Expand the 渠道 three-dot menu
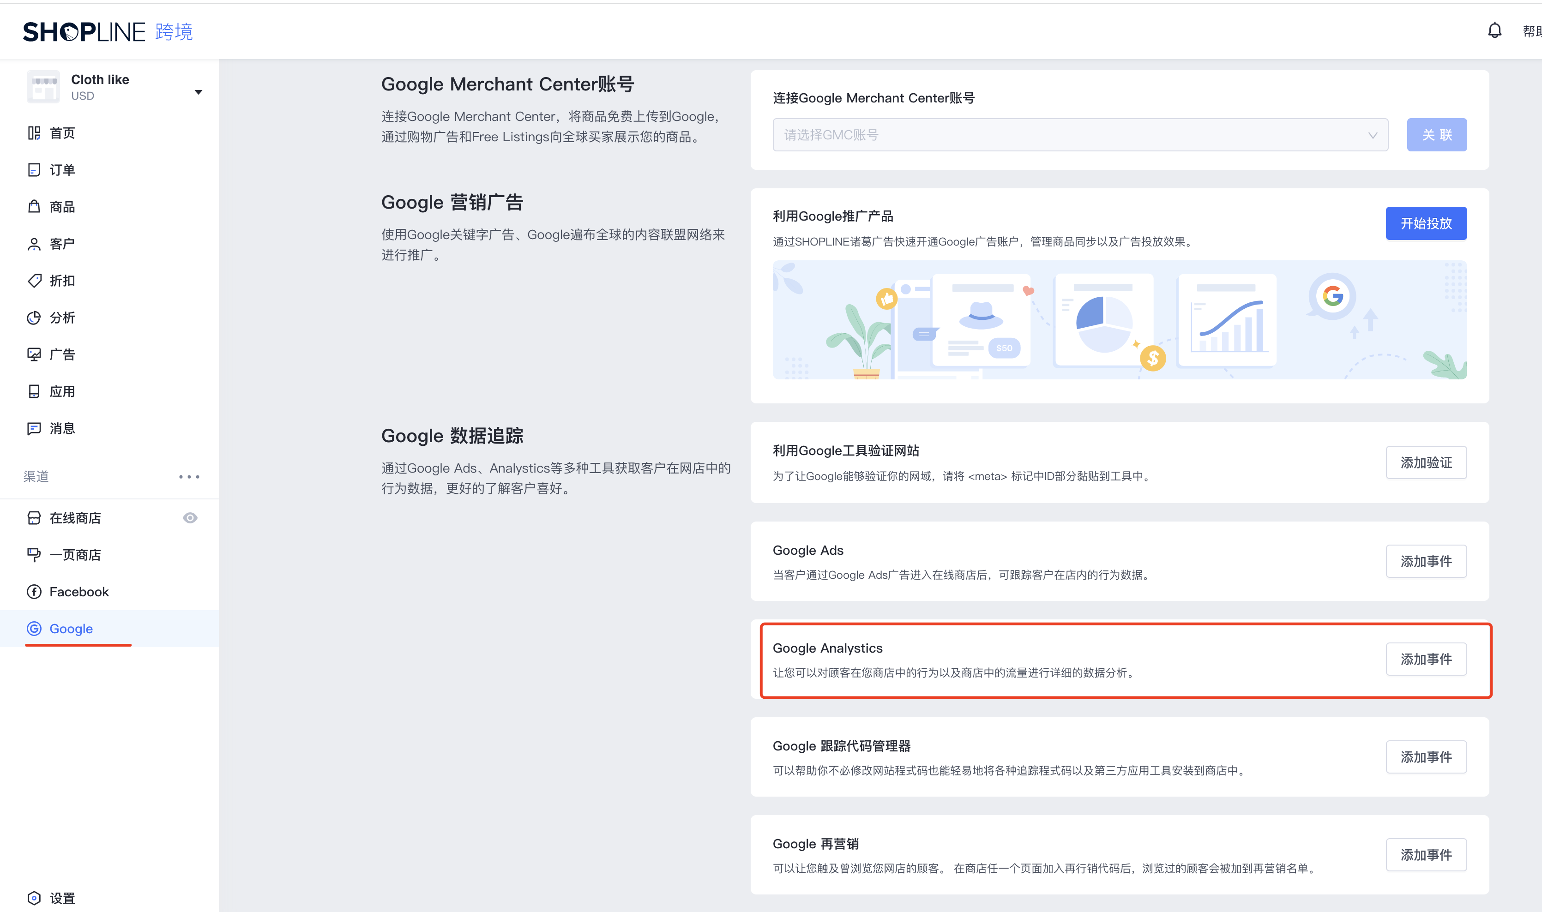The height and width of the screenshot is (912, 1542). point(189,477)
